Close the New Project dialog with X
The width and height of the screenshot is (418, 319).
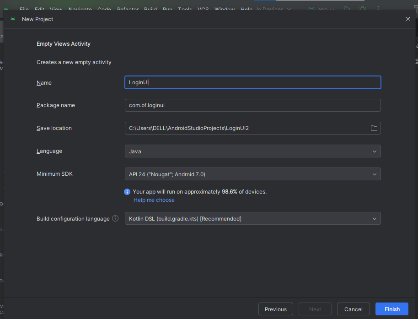(408, 19)
